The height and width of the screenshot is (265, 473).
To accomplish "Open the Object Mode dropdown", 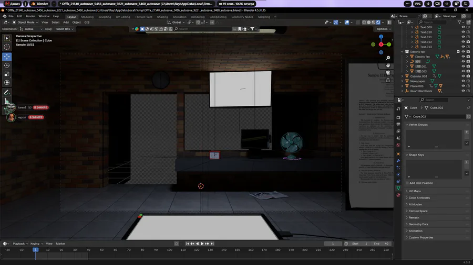I will pyautogui.click(x=25, y=22).
